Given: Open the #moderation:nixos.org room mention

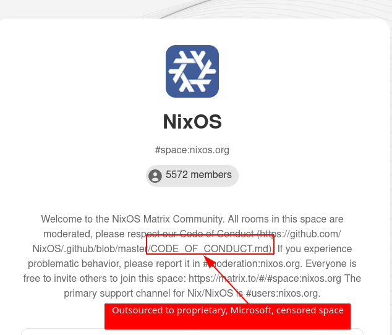Looking at the screenshot, I should click(252, 263).
